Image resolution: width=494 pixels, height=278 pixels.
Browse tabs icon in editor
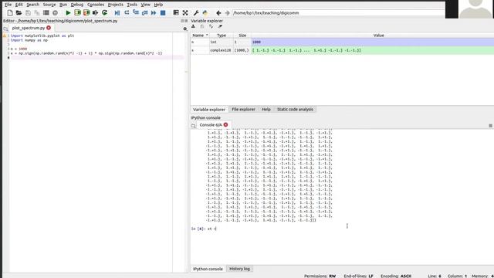[x=5, y=29]
